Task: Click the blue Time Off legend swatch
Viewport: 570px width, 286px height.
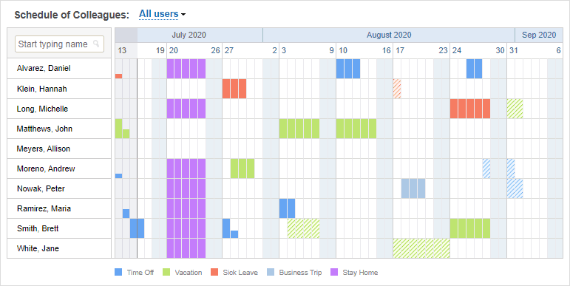Action: 118,272
